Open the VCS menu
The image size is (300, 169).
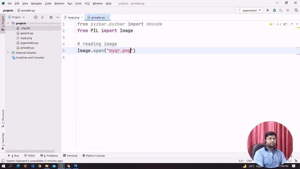[x=87, y=3]
